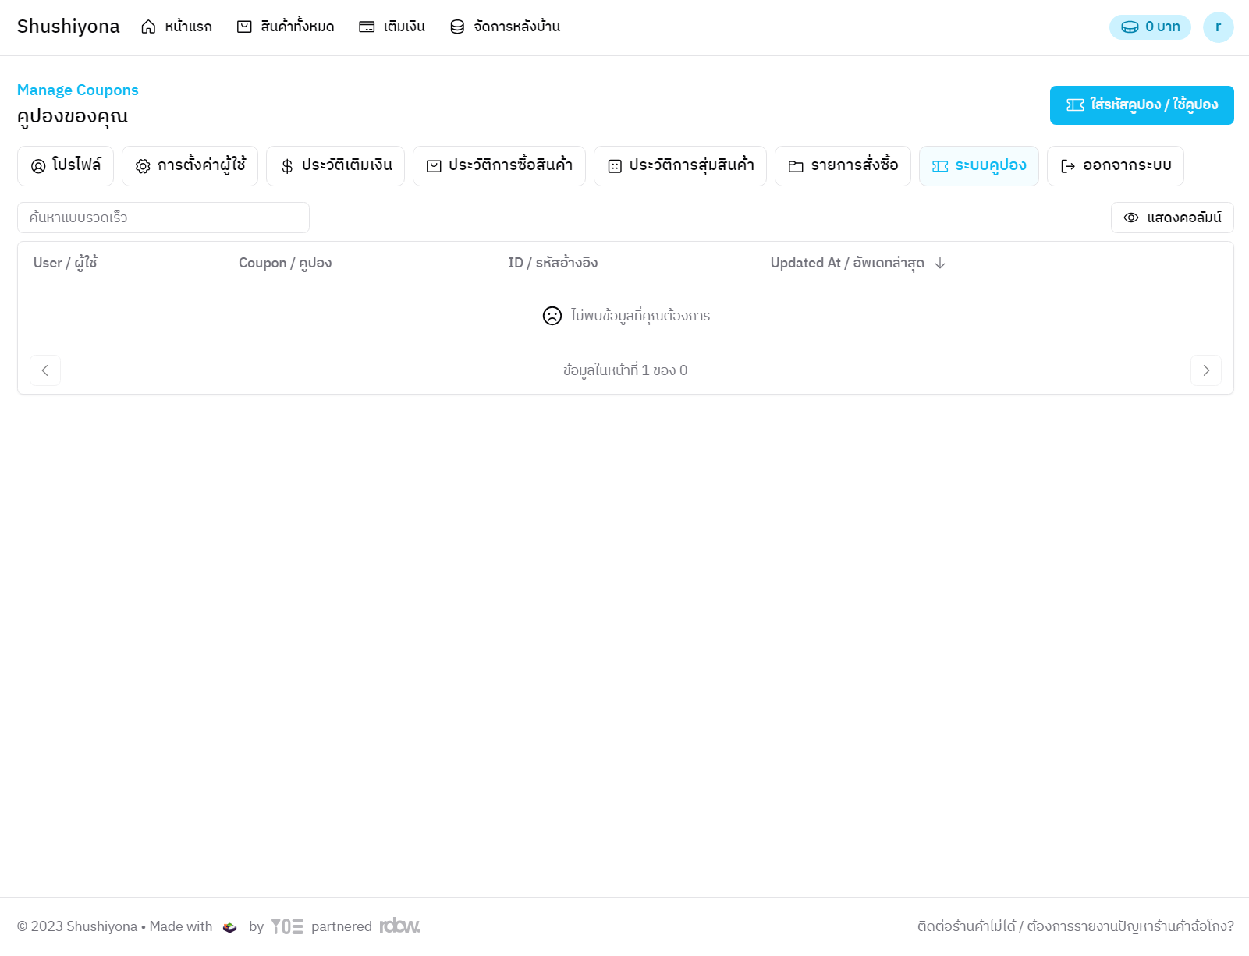This screenshot has height=956, width=1249.
Task: Focus the ค้นหาแบบรวดเร็ว search field
Action: 163,218
